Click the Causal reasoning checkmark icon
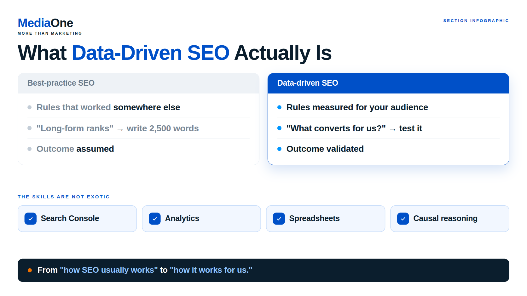The height and width of the screenshot is (296, 527). [x=403, y=219]
